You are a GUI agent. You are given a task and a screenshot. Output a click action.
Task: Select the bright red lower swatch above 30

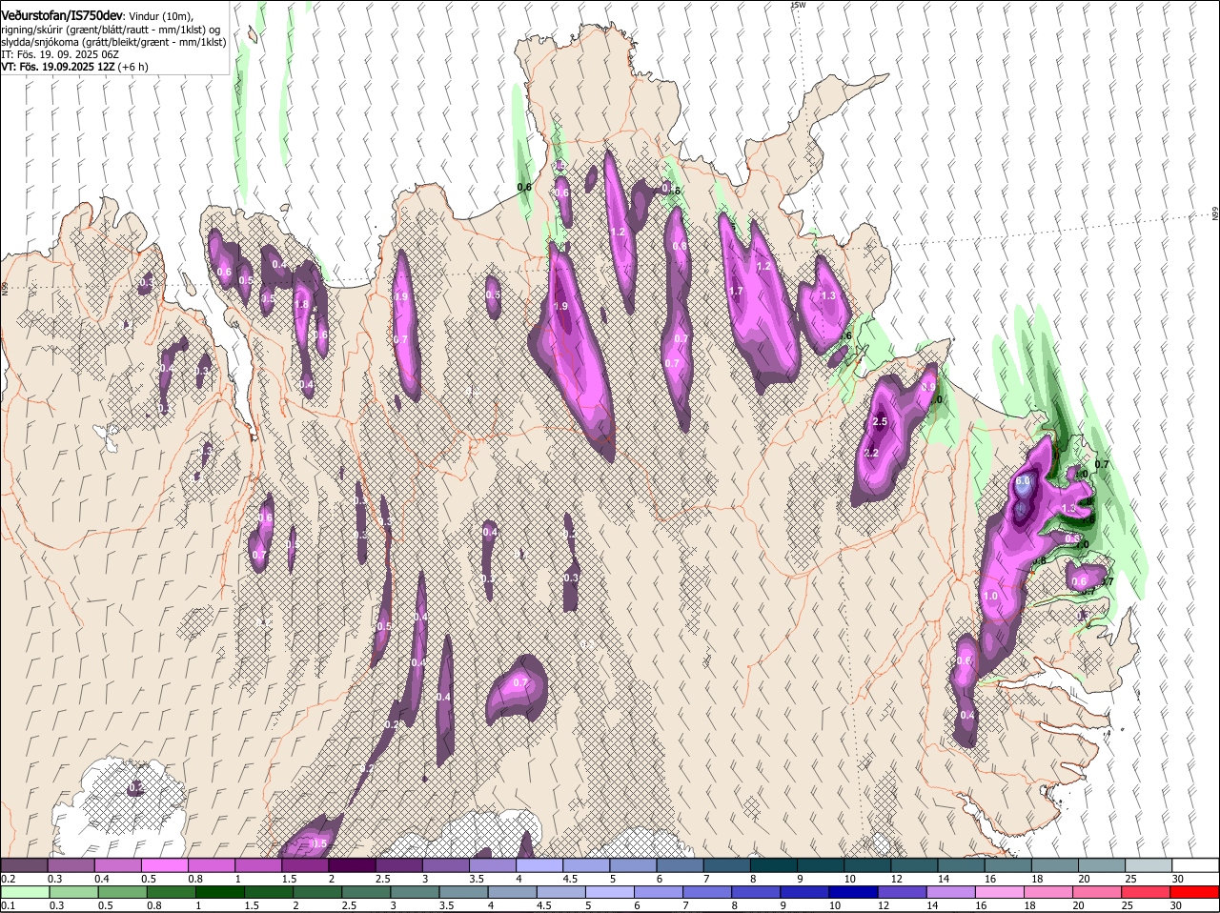(x=1195, y=892)
